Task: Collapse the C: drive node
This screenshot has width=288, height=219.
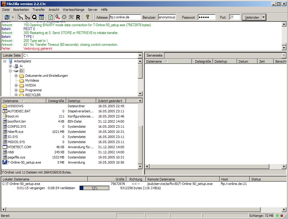Action: point(11,71)
